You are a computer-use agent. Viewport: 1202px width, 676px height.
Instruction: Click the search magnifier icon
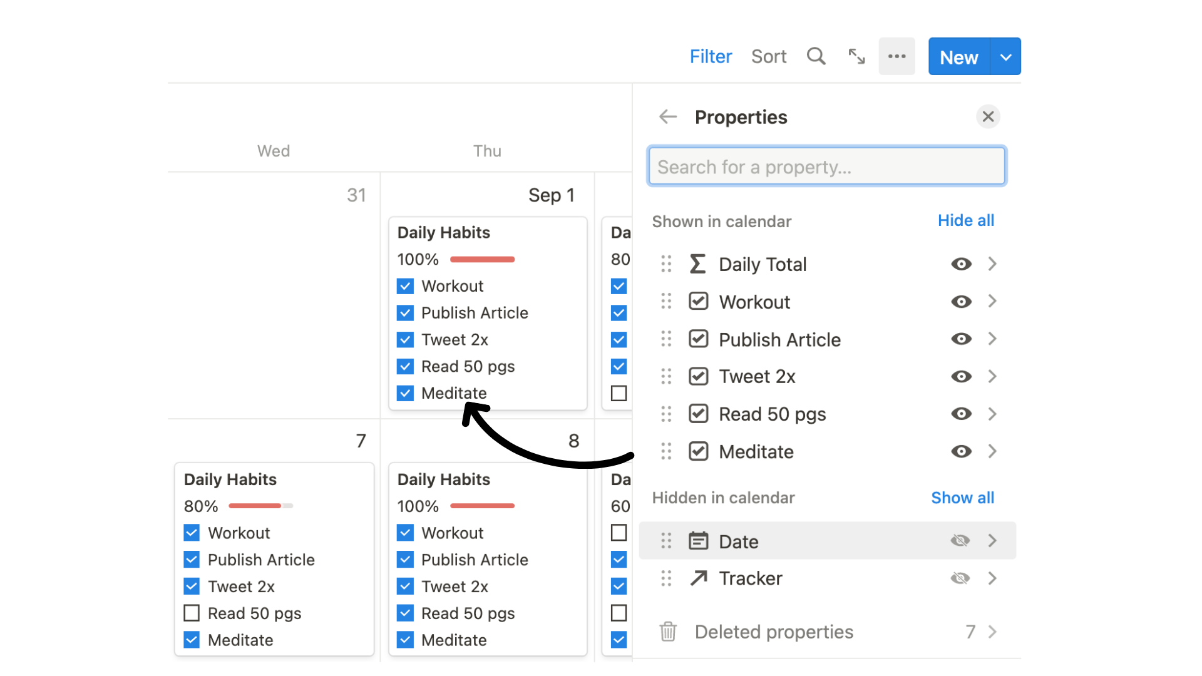(x=816, y=57)
